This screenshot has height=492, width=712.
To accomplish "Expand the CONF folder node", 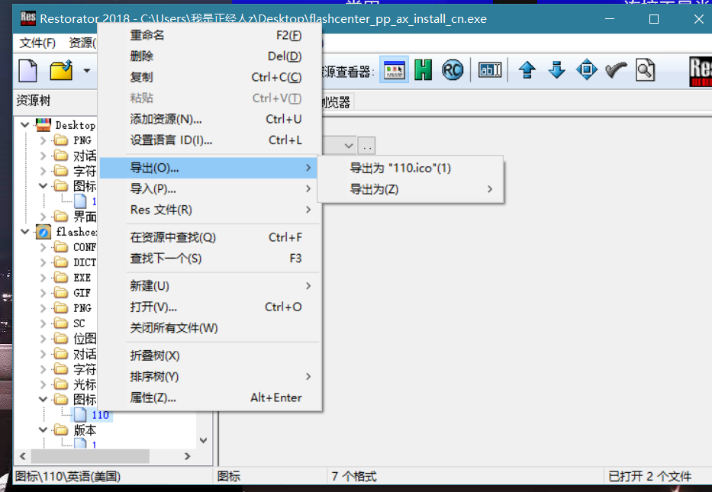I will tap(43, 247).
